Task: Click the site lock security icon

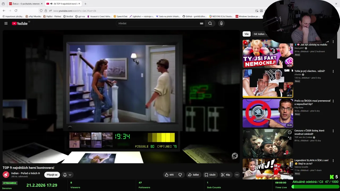Action: pos(46,11)
